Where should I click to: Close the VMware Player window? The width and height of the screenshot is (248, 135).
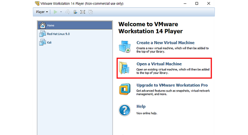pos(209,3)
